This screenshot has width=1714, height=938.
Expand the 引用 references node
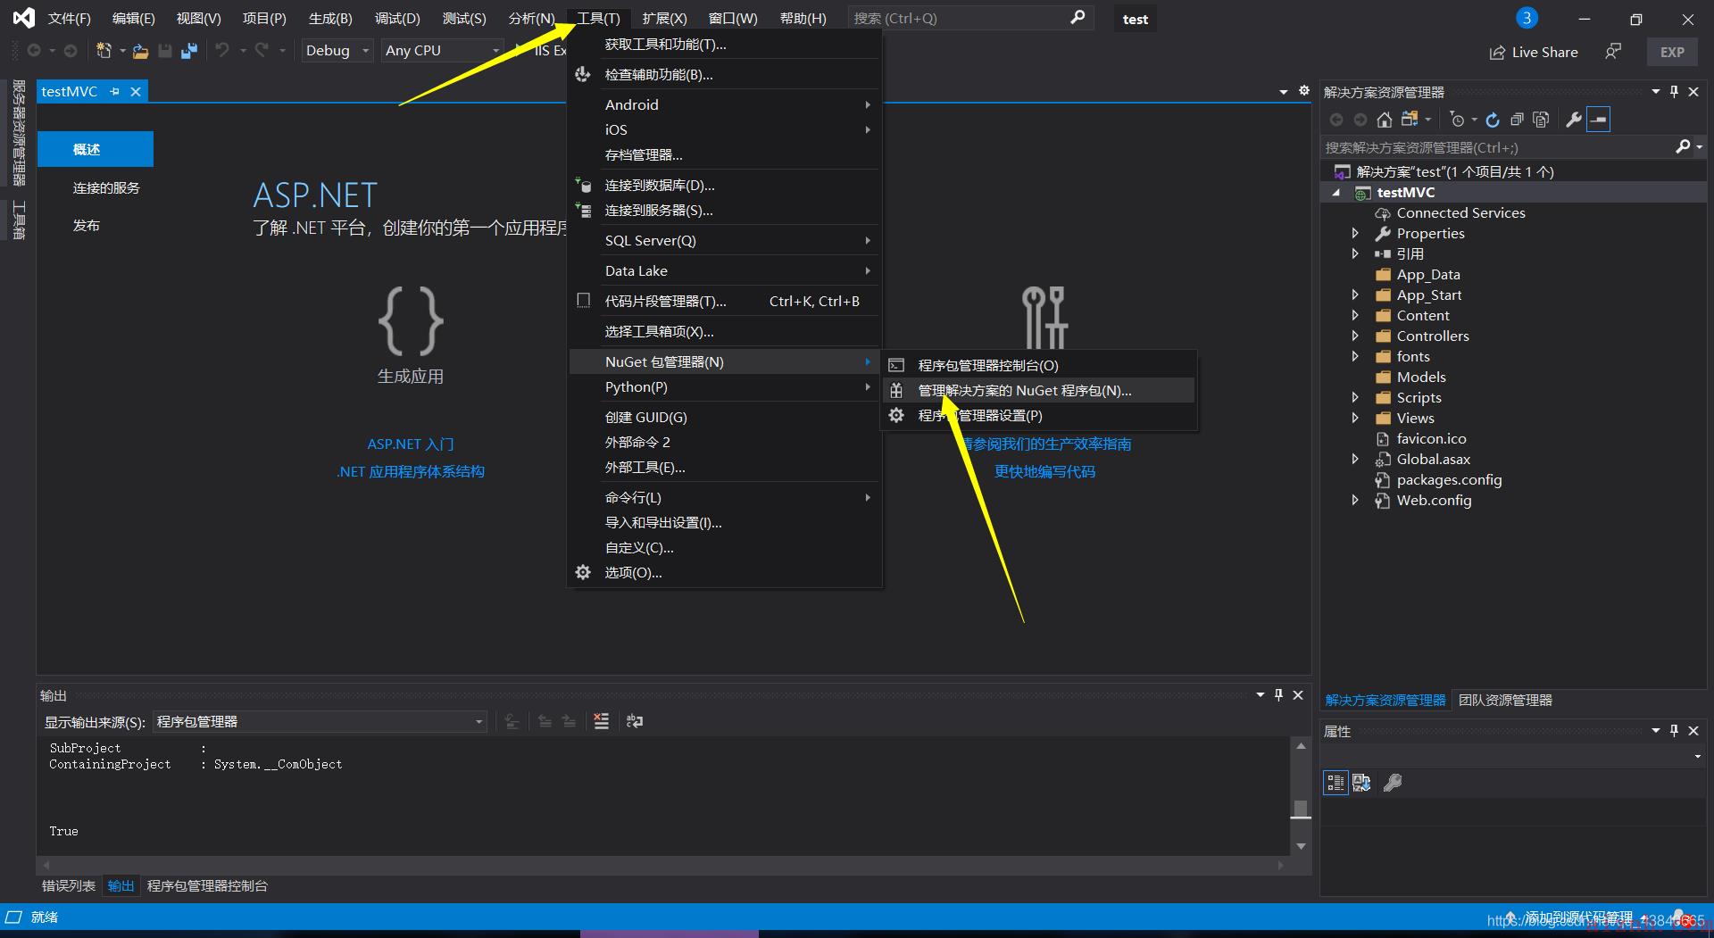point(1355,253)
